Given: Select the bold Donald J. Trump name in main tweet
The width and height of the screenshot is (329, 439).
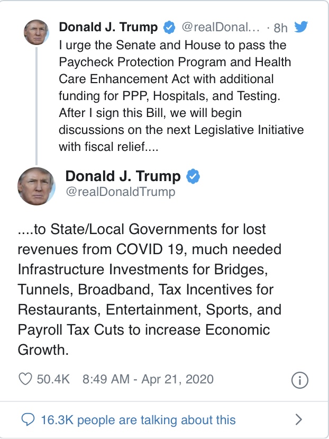Looking at the screenshot, I should coord(123,176).
